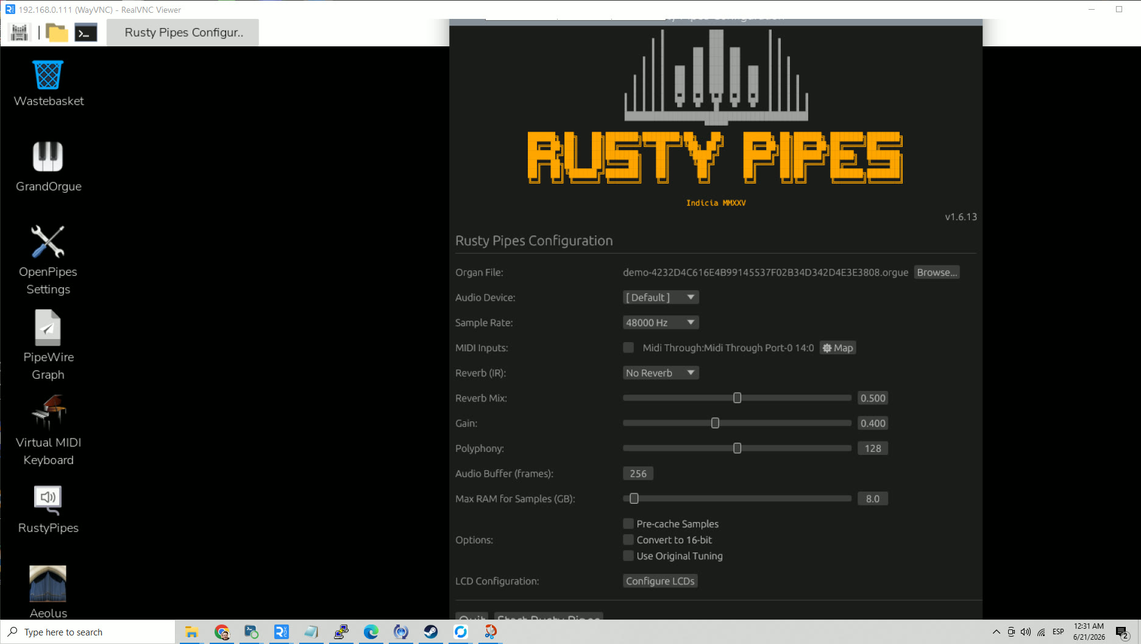Select the RustyPipes desktop icon
Viewport: 1141px width, 644px height.
(48, 510)
